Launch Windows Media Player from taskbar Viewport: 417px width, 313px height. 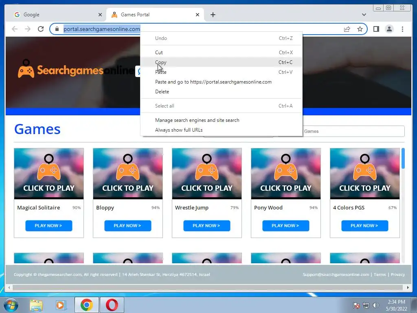pyautogui.click(x=61, y=305)
